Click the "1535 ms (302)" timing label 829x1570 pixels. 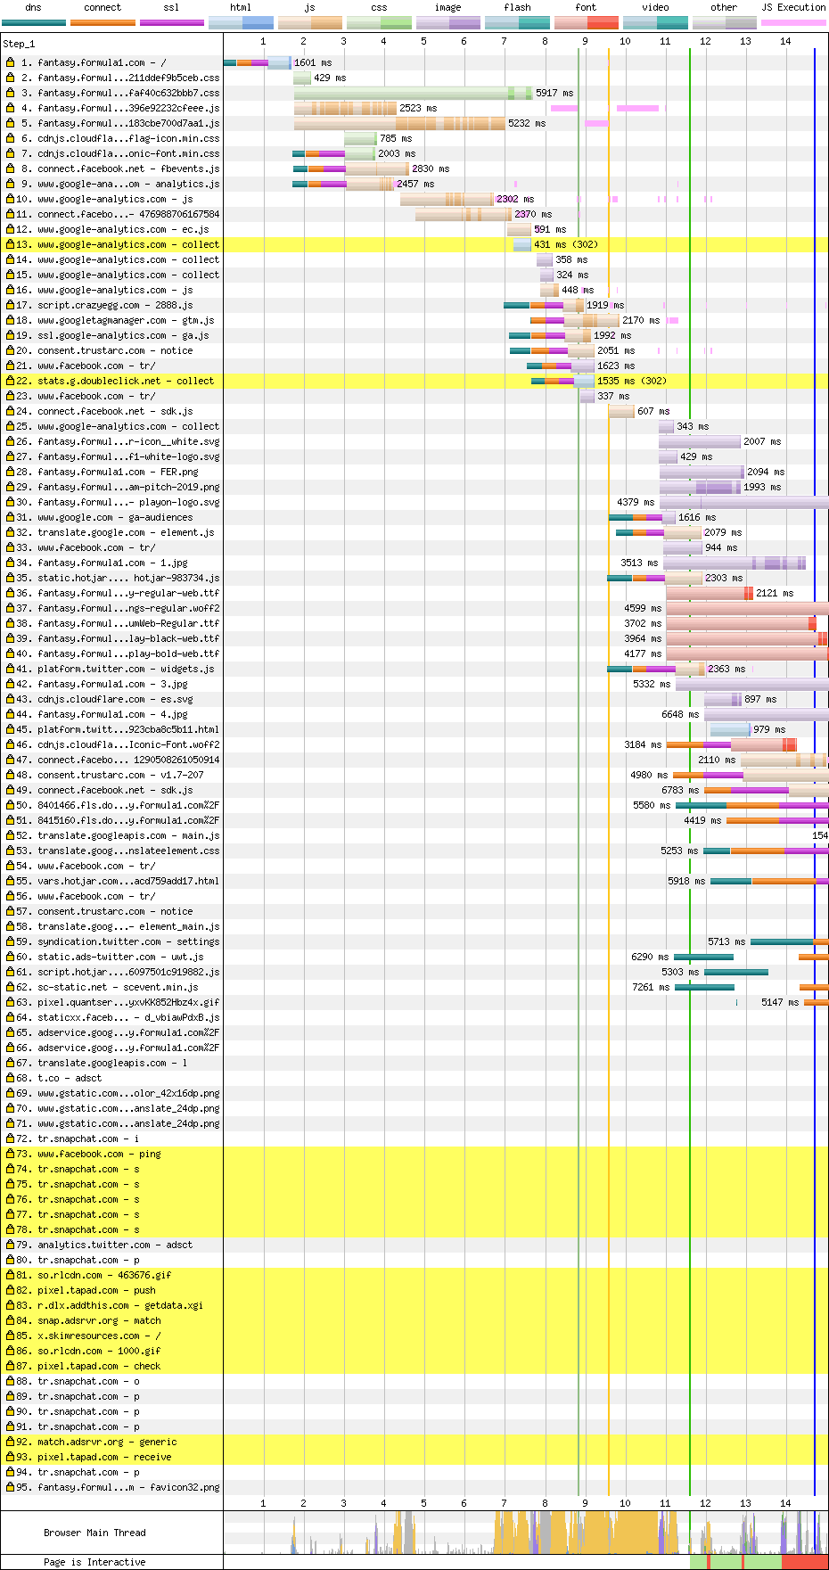pyautogui.click(x=632, y=381)
